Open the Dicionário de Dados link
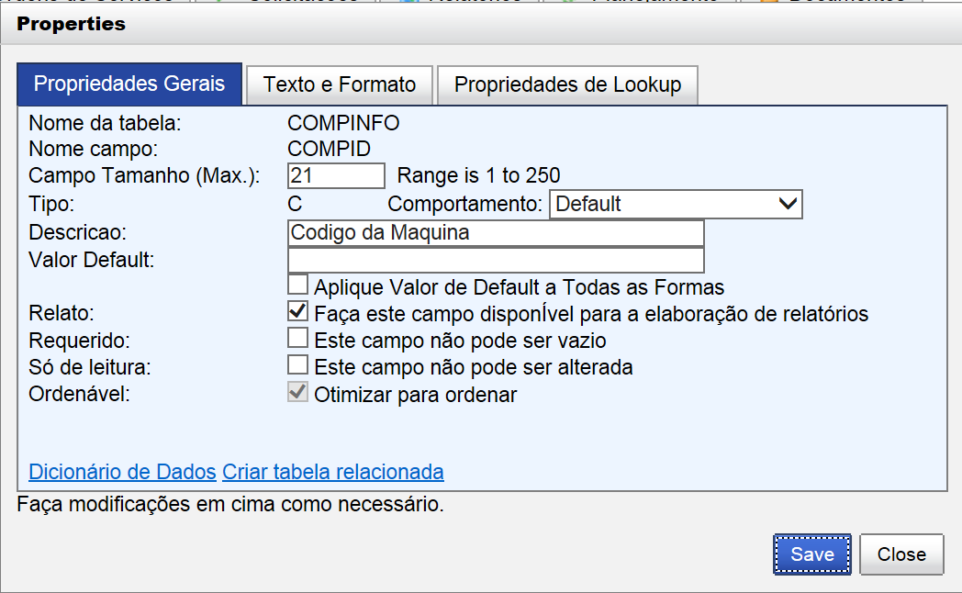The image size is (962, 593). coord(122,472)
